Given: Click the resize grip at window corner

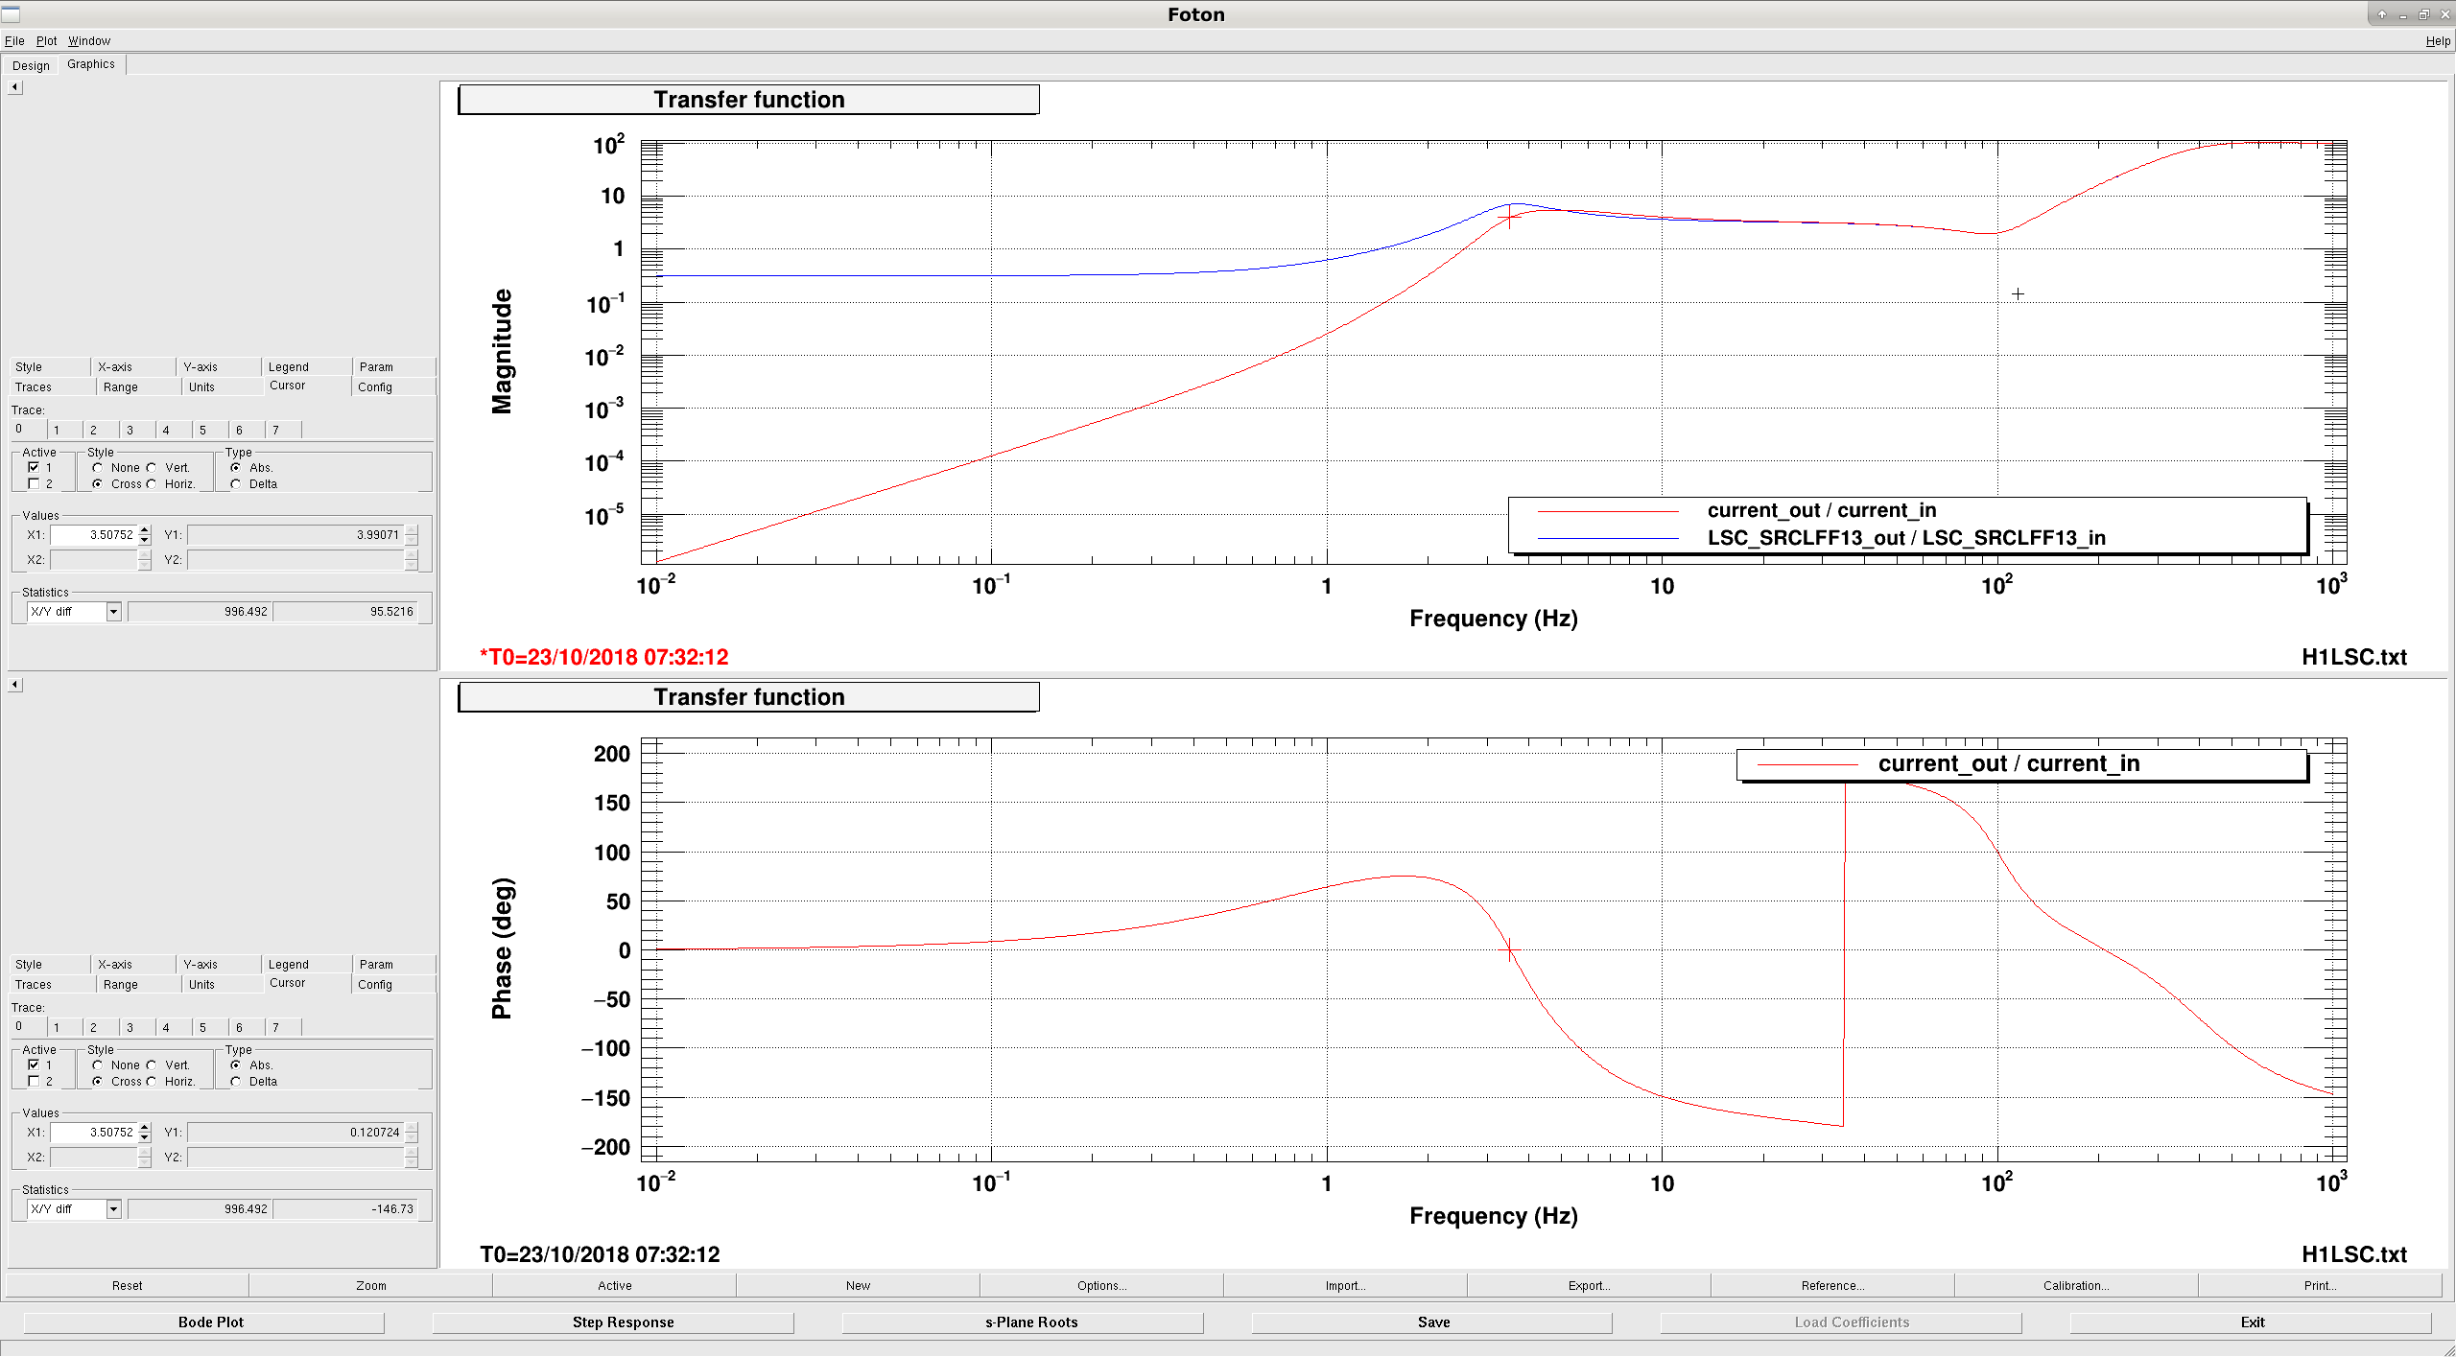Looking at the screenshot, I should pos(2447,1348).
